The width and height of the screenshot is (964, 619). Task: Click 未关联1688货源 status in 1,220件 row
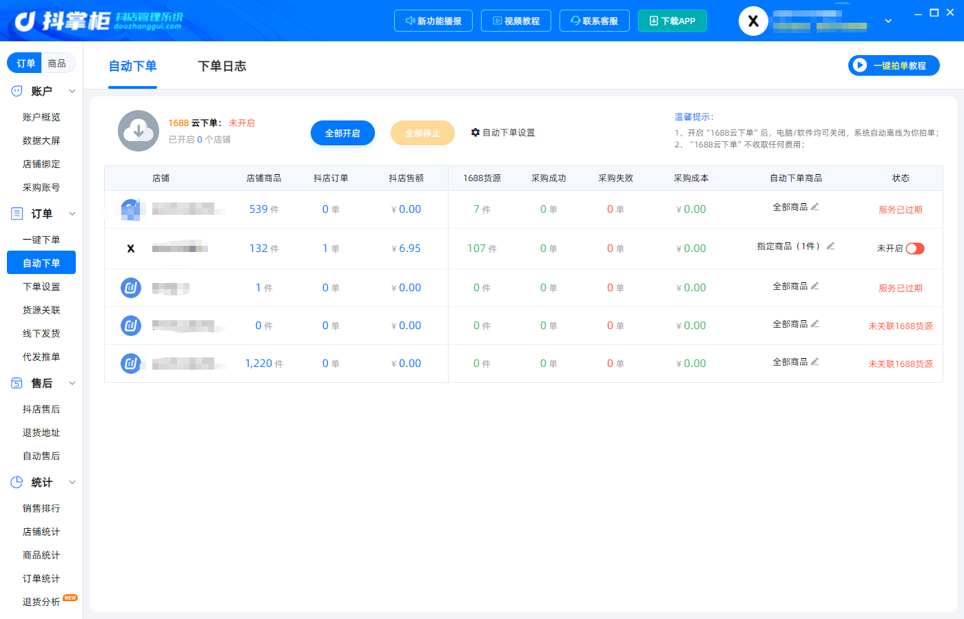tap(901, 364)
